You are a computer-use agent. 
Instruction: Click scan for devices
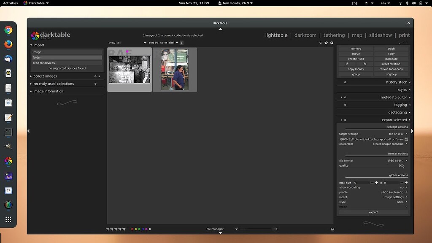(x=67, y=63)
